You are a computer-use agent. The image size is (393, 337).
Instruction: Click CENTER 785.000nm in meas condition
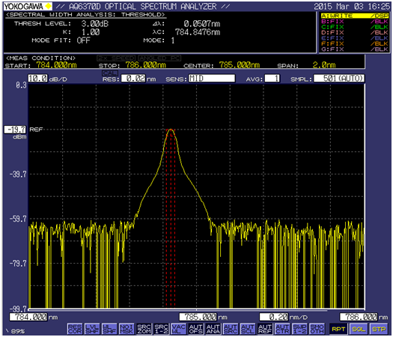(x=240, y=65)
